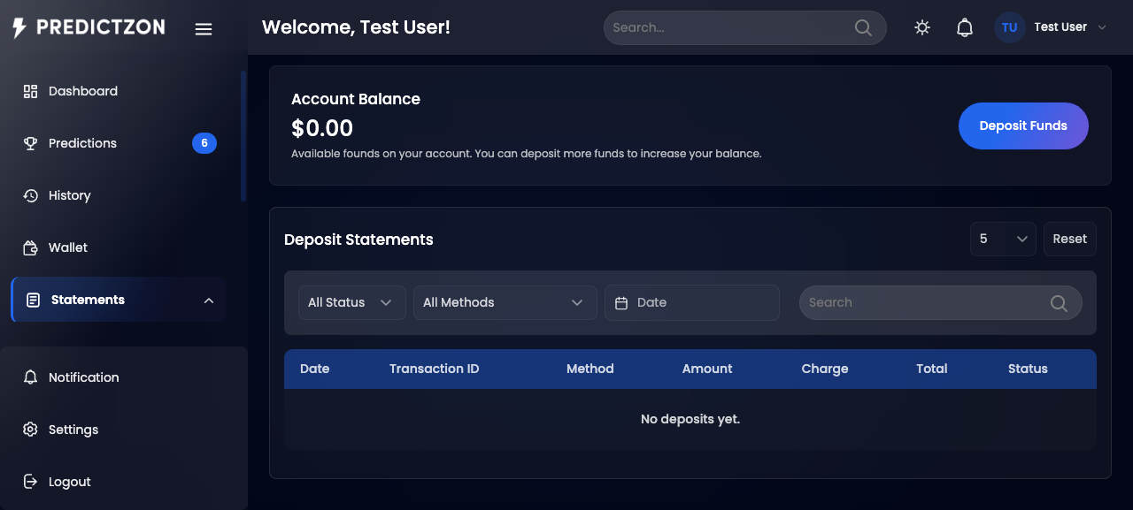Collapse the Statements submenu chevron
The image size is (1133, 510).
(x=209, y=301)
